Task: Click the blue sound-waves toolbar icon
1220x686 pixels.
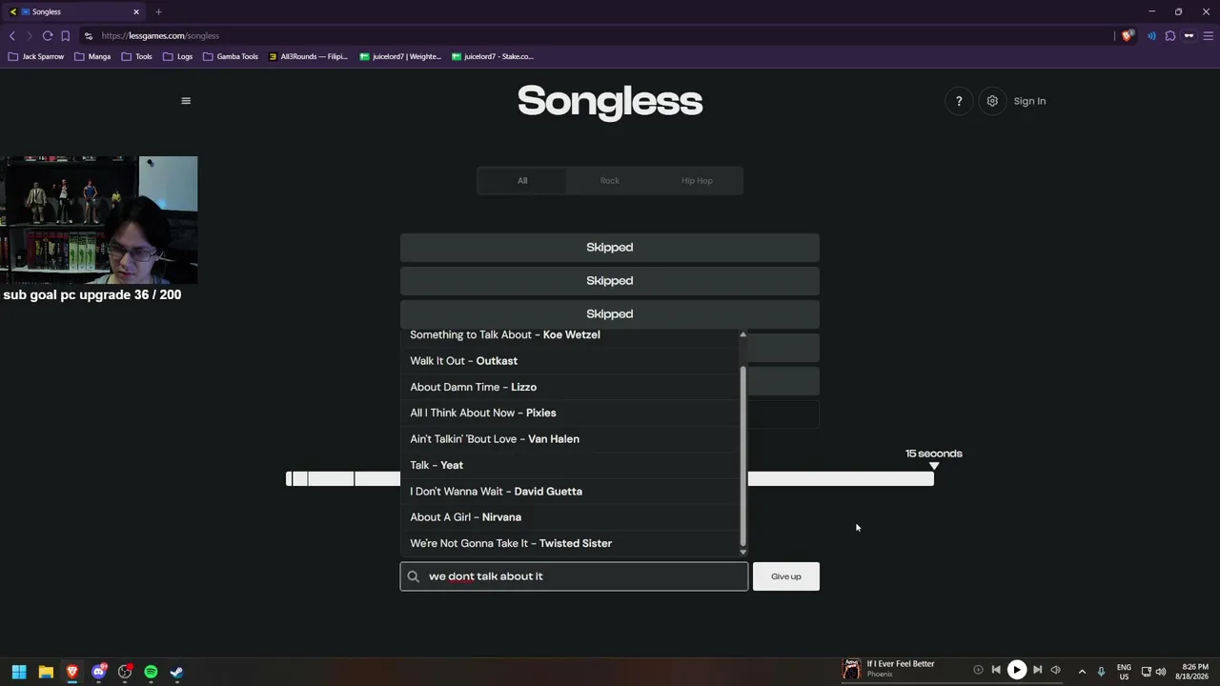Action: [x=1151, y=36]
